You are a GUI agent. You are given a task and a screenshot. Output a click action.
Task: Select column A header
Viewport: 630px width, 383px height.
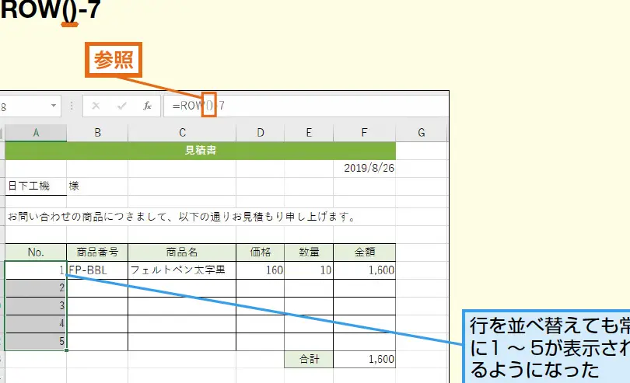(36, 133)
